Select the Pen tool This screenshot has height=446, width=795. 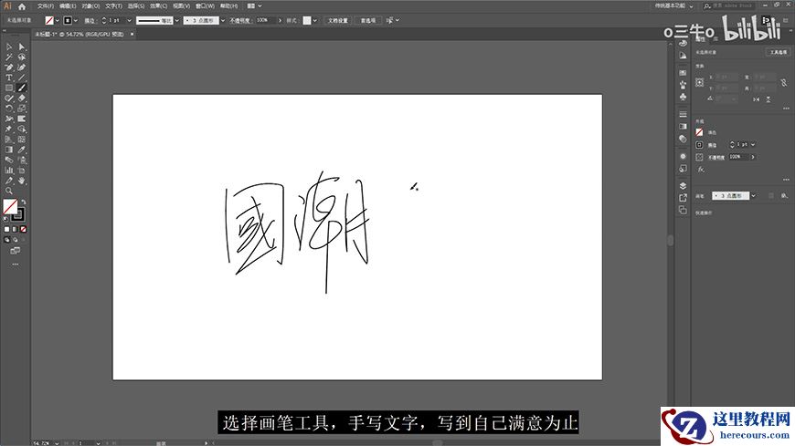(9, 67)
